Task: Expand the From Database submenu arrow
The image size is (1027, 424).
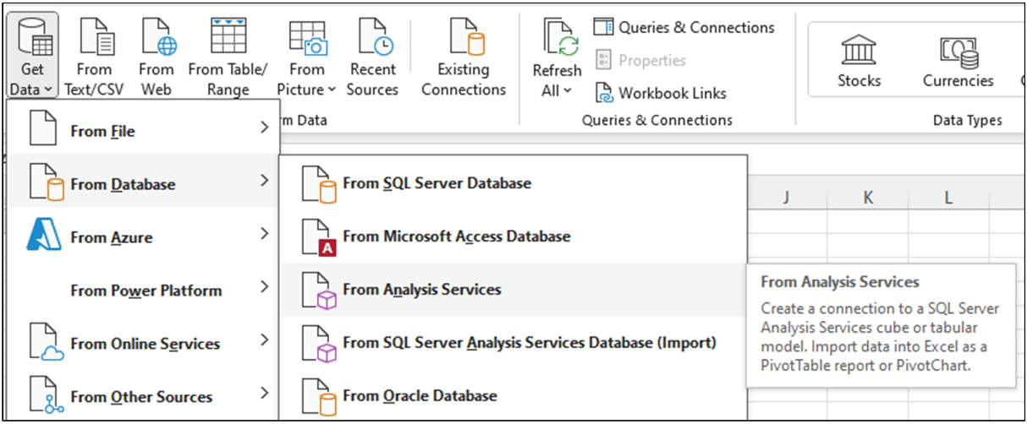Action: (264, 181)
